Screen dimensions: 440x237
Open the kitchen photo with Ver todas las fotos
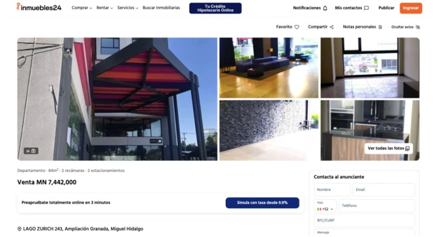coord(388,148)
